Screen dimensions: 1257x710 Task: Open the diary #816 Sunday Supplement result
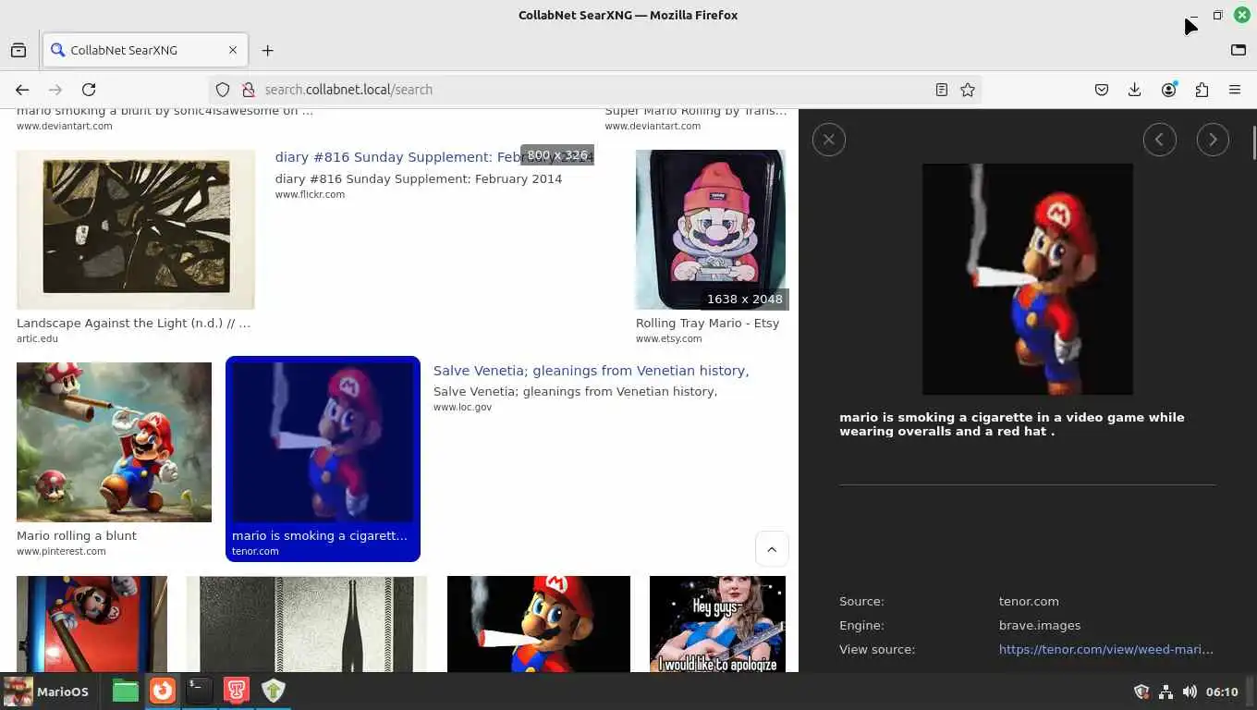point(433,157)
